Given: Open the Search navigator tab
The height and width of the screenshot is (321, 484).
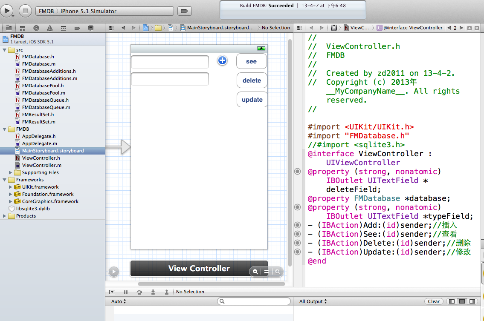Looking at the screenshot, I should click(x=36, y=28).
